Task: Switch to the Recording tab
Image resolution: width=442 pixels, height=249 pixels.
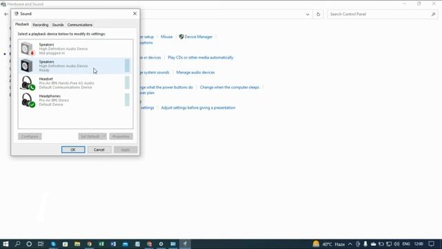Action: point(40,25)
